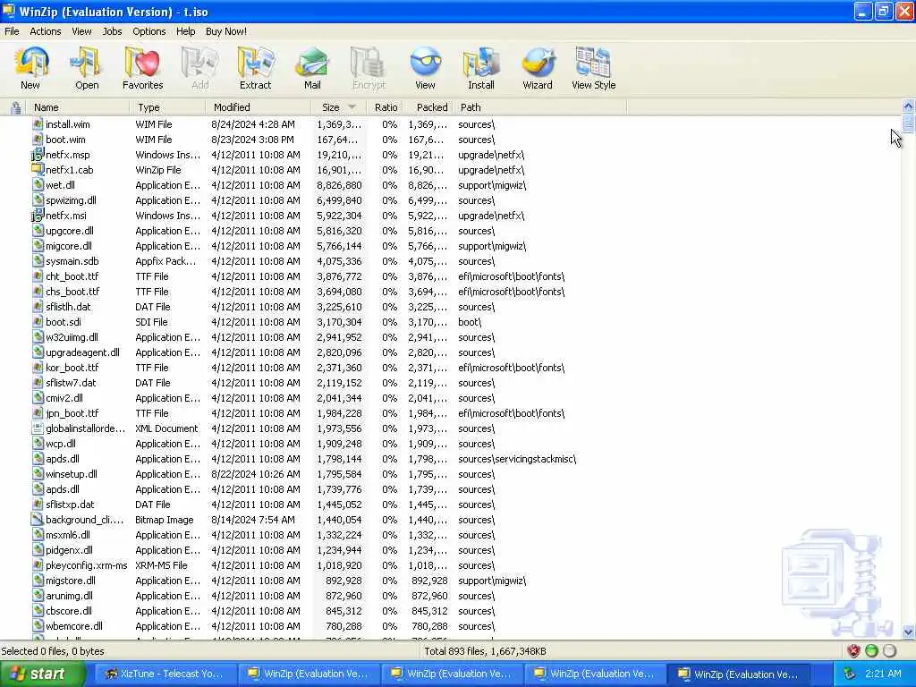Click the scroll up arrow of file list
The height and width of the screenshot is (687, 916).
(908, 106)
